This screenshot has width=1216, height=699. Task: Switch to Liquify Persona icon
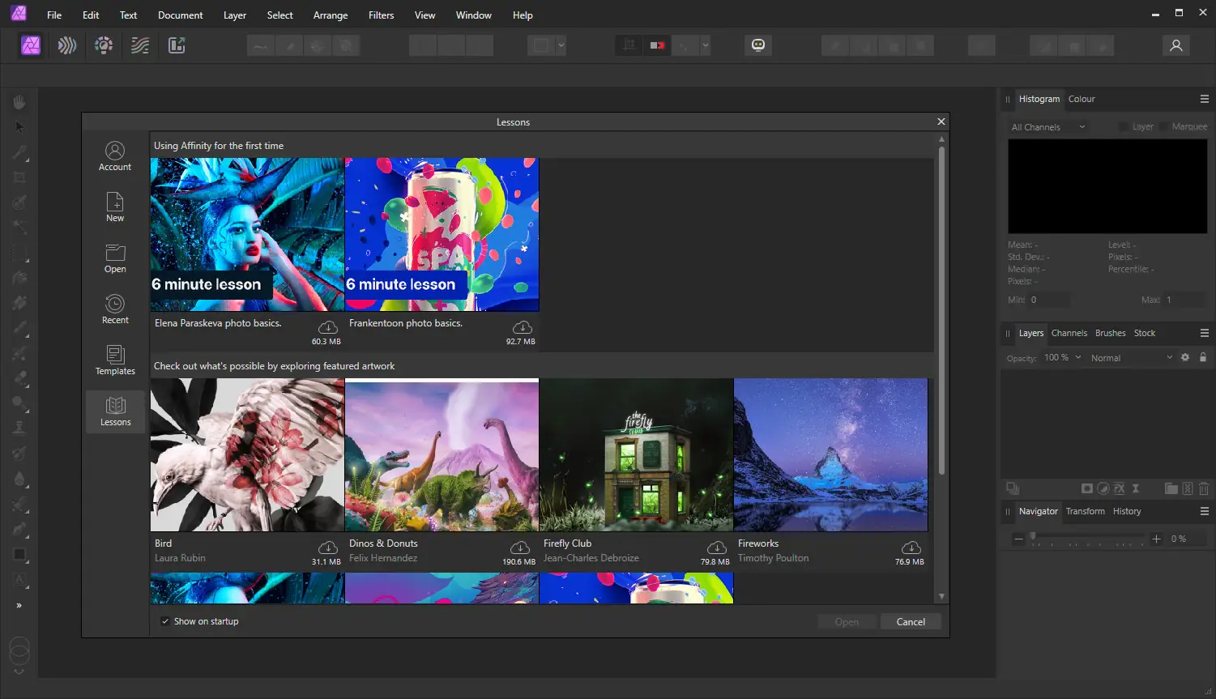point(67,45)
